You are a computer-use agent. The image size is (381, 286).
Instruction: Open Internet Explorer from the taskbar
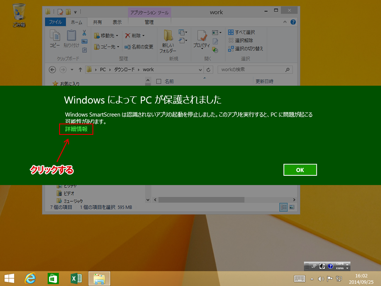tap(30, 278)
